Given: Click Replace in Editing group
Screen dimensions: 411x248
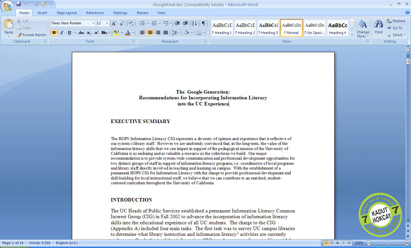Looking at the screenshot, I should coord(396,21).
